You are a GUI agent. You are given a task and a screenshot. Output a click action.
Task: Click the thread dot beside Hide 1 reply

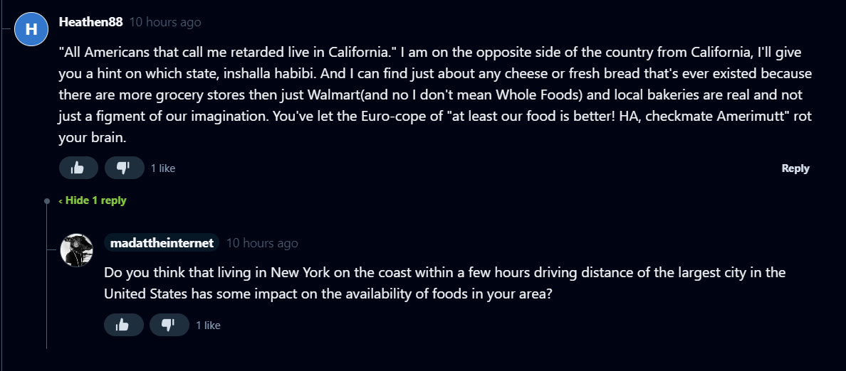tap(47, 200)
